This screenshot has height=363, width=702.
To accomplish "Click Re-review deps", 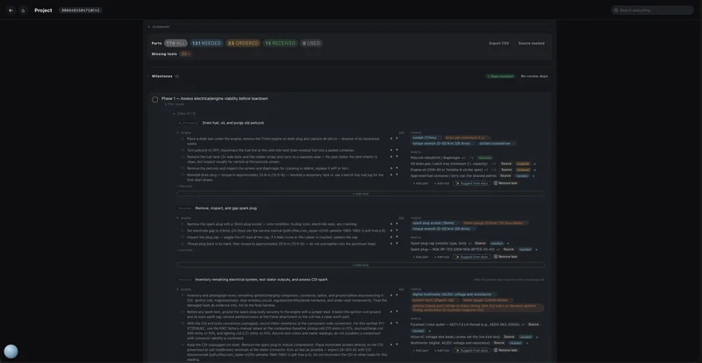I will coord(534,76).
